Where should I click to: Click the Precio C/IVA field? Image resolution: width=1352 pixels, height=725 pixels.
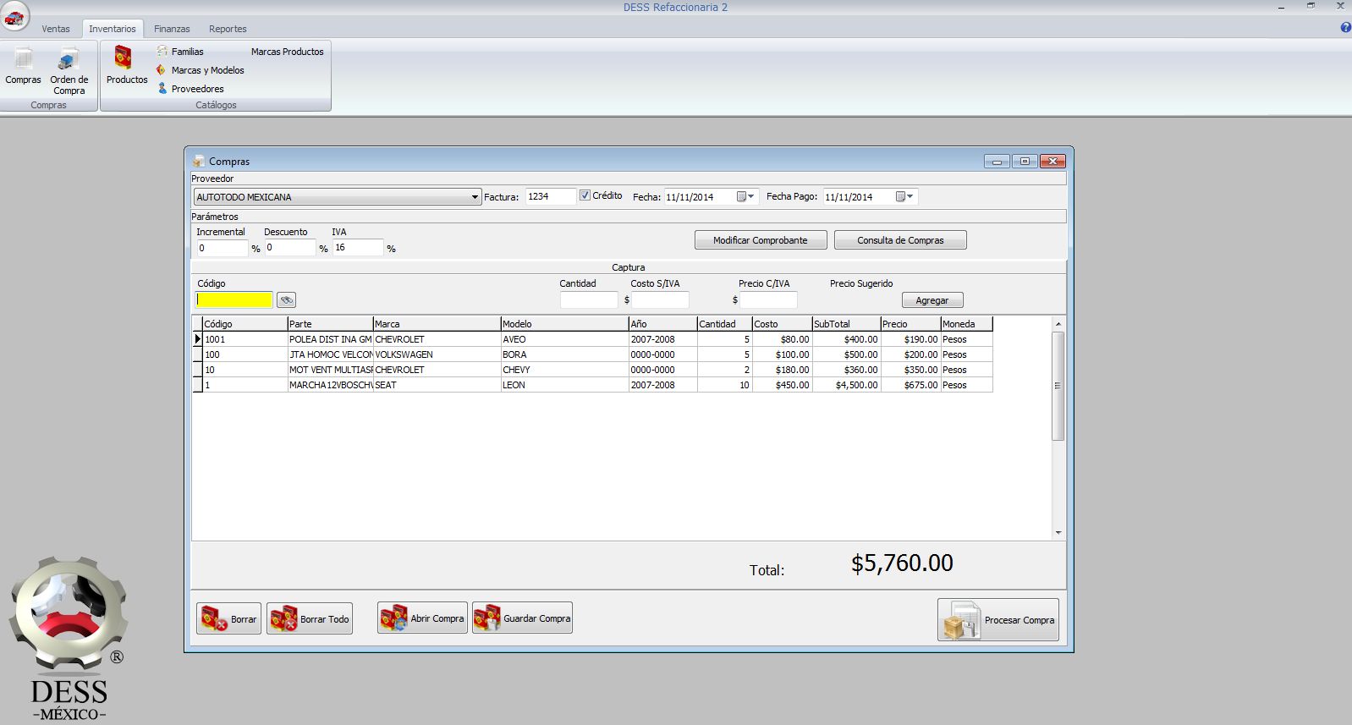coord(768,299)
